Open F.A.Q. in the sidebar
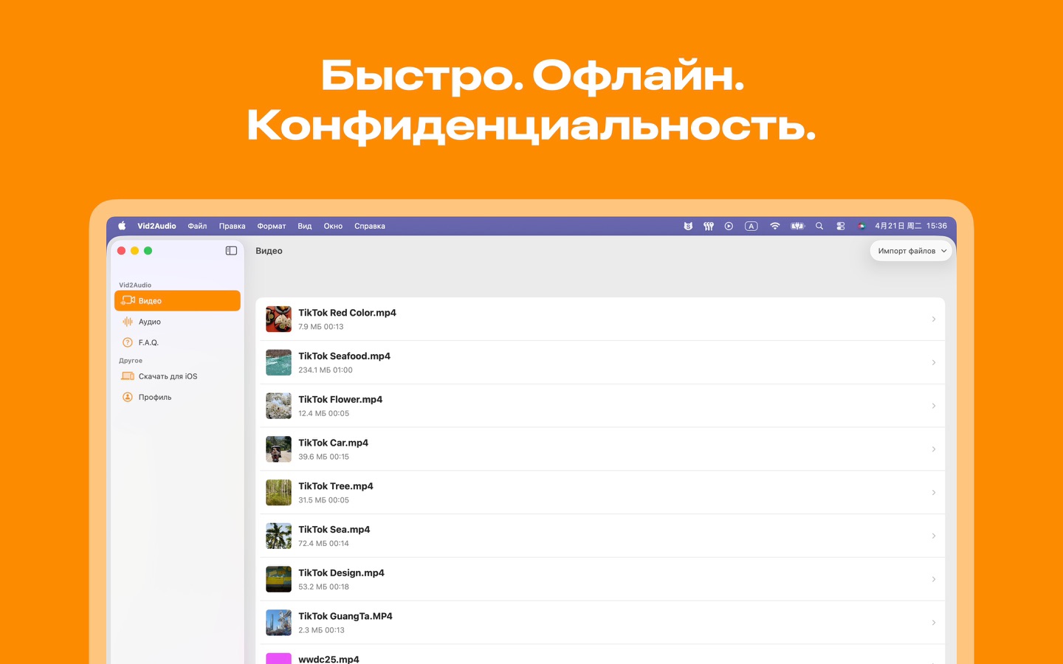Viewport: 1063px width, 664px height. [177, 342]
